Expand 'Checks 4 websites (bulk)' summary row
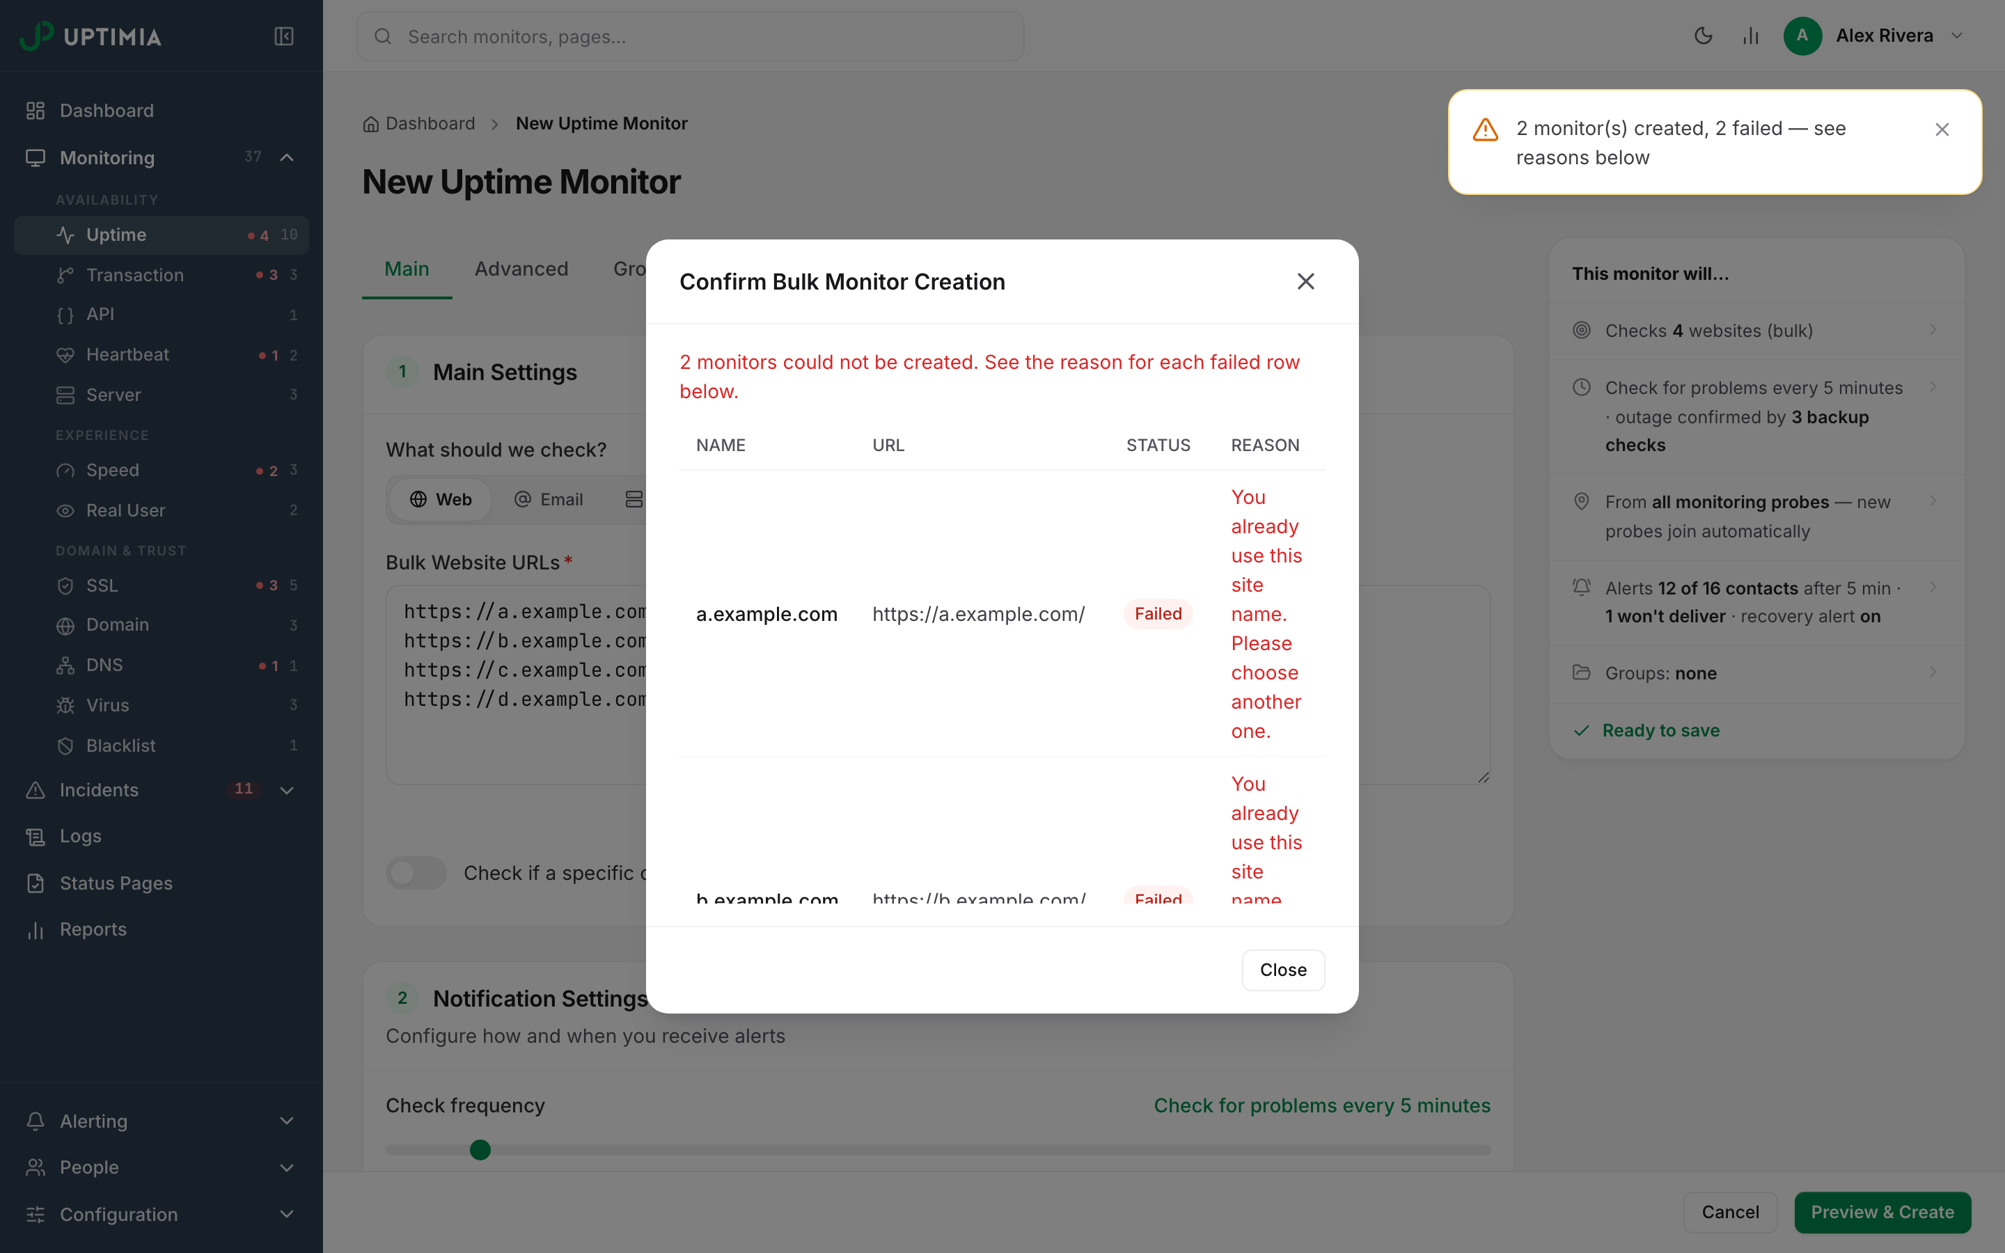2005x1253 pixels. coord(1756,331)
